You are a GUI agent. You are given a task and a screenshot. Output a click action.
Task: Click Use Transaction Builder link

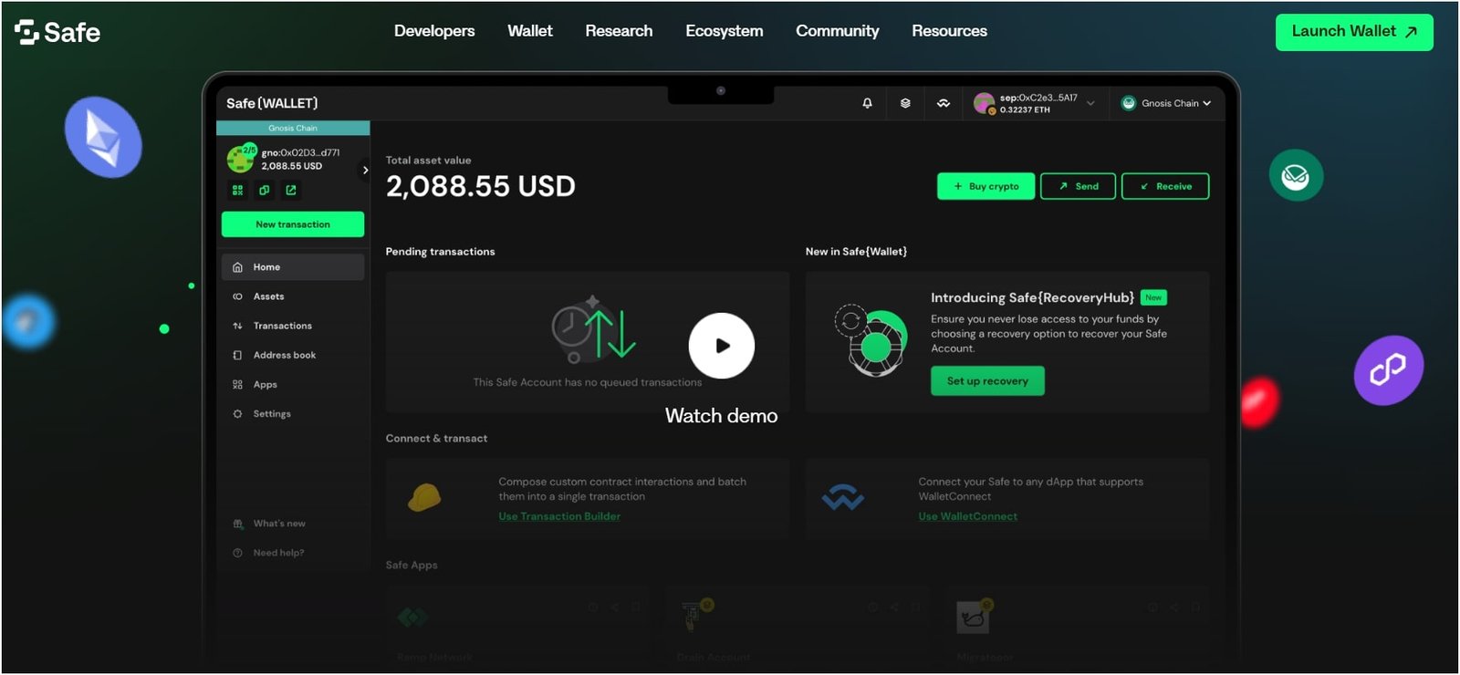click(559, 516)
